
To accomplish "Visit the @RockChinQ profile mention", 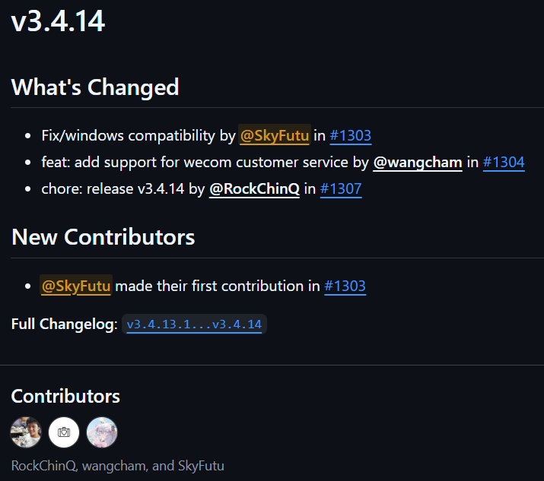I will click(x=254, y=189).
